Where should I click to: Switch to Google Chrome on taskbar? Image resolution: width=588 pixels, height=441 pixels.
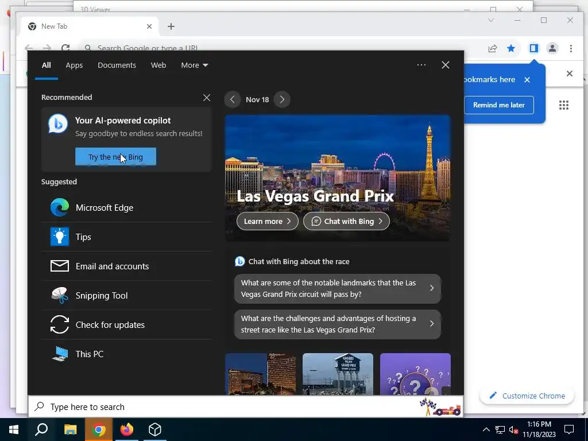click(99, 430)
